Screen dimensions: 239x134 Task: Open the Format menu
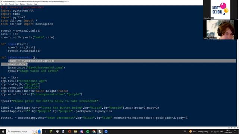tap(11, 4)
